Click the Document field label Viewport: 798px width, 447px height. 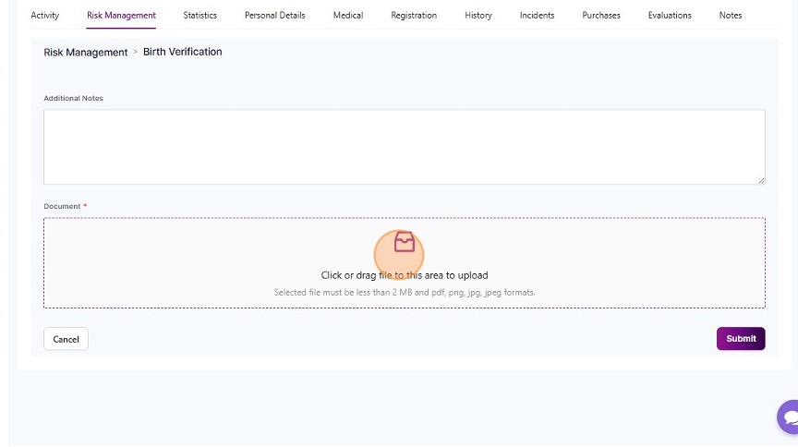[x=62, y=206]
